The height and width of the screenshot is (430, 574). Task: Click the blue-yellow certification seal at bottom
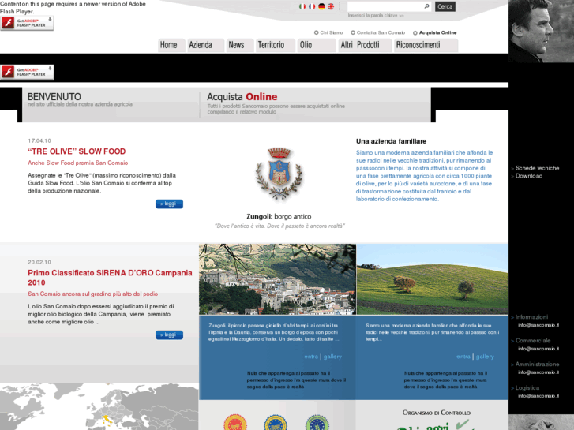click(276, 423)
